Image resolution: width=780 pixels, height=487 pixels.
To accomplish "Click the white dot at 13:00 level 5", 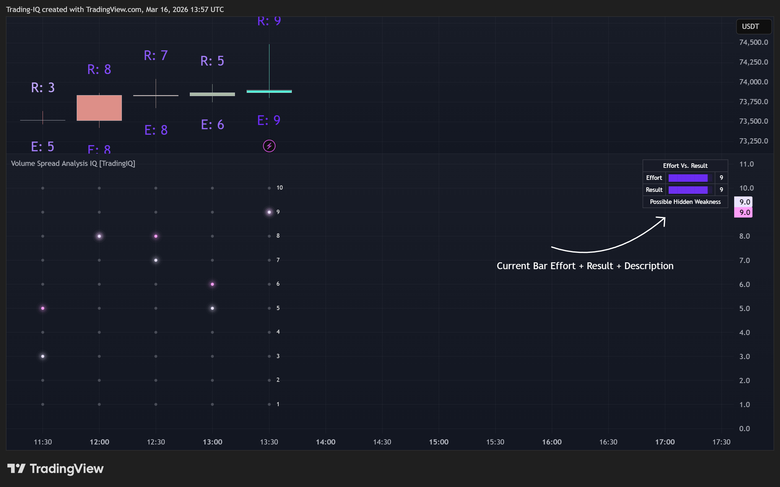I will click(212, 308).
